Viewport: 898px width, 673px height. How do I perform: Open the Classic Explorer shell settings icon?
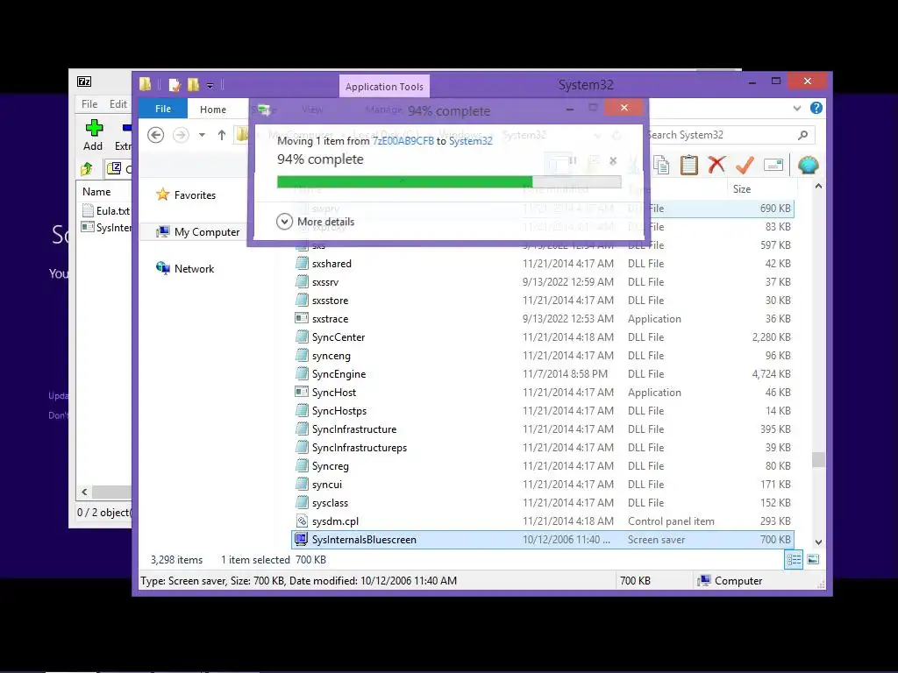coord(808,165)
